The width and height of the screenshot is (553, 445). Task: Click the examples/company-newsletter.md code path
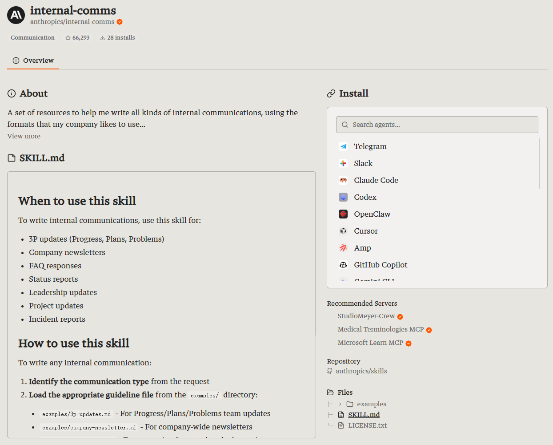click(x=89, y=427)
